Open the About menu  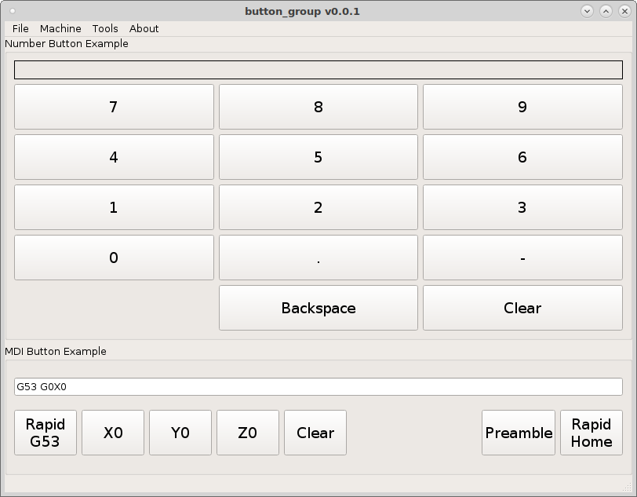[144, 28]
